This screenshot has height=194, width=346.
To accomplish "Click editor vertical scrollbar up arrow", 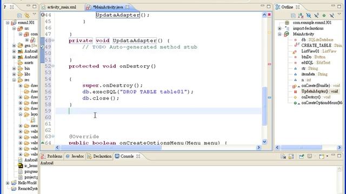I will coord(264,15).
